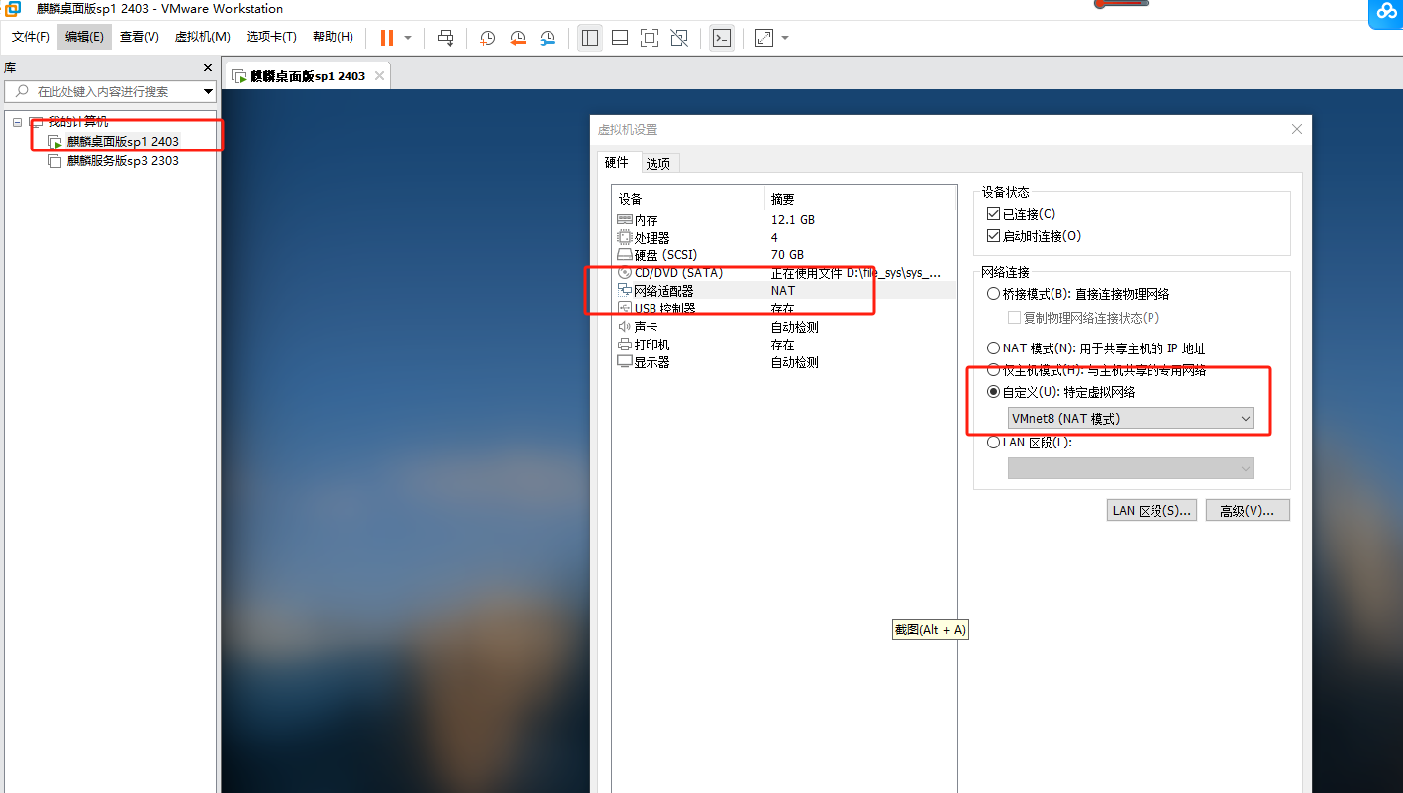
Task: Select 我的计算机 in the library tree
Action: [78, 122]
